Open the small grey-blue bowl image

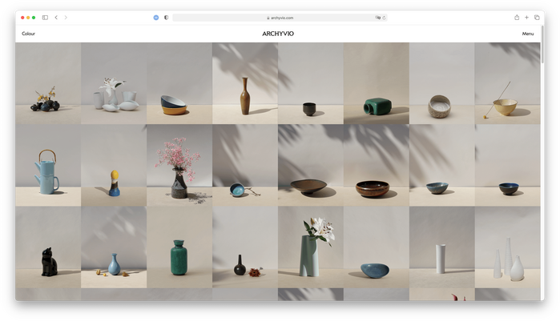point(442,165)
